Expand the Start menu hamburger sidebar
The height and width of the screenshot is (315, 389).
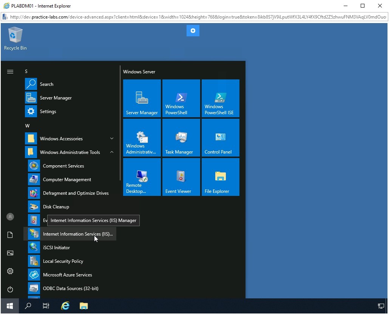(10, 71)
